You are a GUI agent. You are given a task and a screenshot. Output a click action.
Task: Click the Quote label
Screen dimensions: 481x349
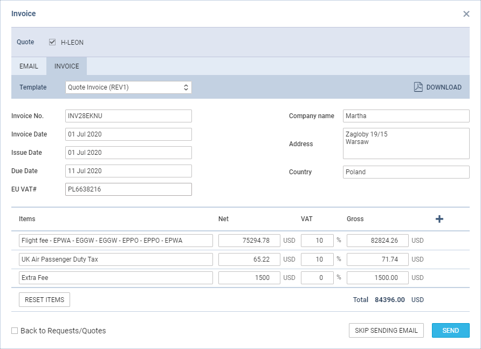25,42
